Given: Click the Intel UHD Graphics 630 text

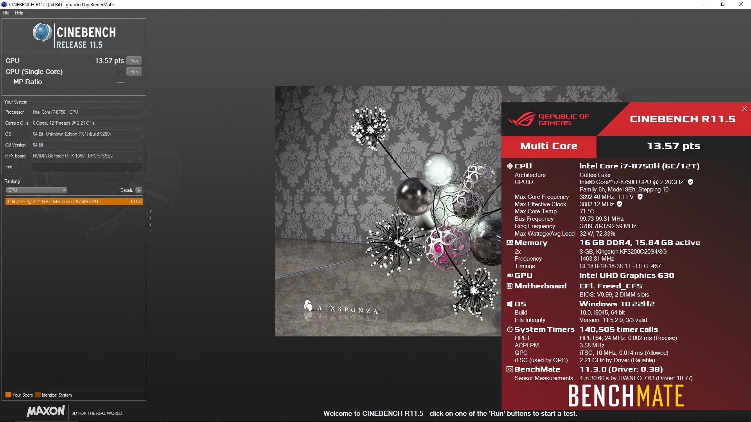Looking at the screenshot, I should (x=627, y=275).
